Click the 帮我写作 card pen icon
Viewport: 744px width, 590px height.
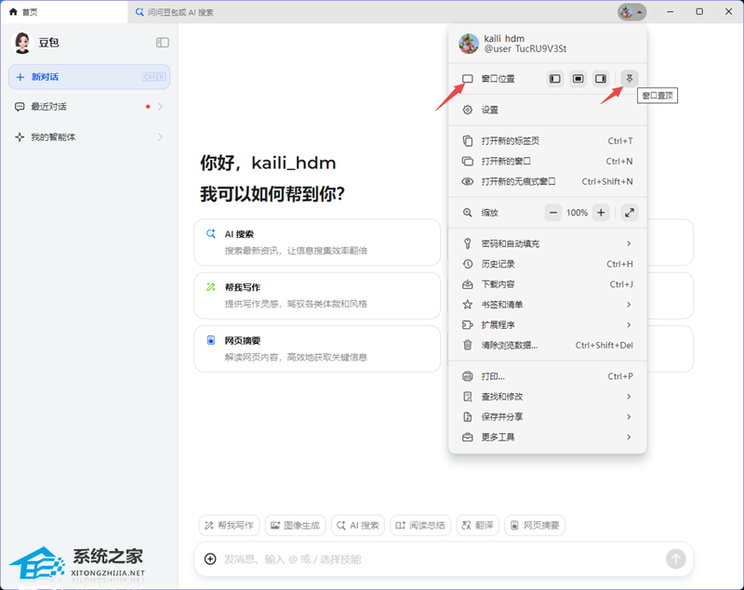[x=211, y=287]
